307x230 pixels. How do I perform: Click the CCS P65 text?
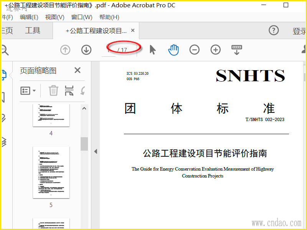[x=133, y=79]
